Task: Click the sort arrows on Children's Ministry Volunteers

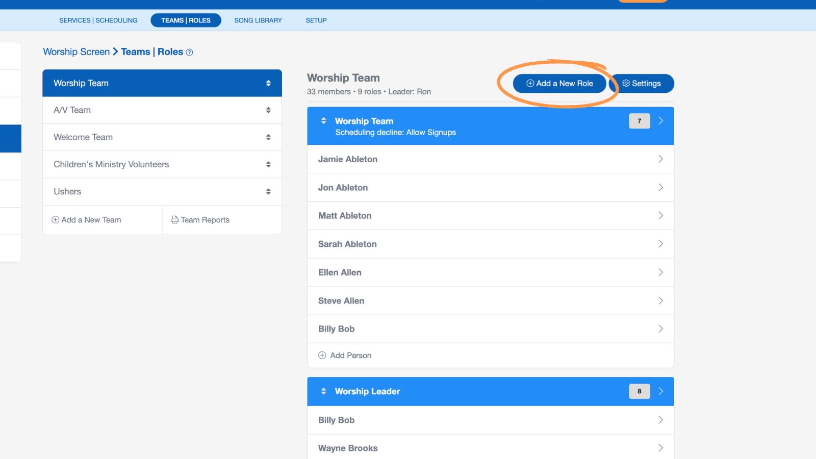Action: (x=269, y=164)
